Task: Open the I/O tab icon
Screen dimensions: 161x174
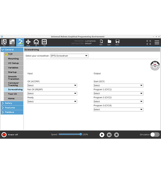Action: [36, 42]
